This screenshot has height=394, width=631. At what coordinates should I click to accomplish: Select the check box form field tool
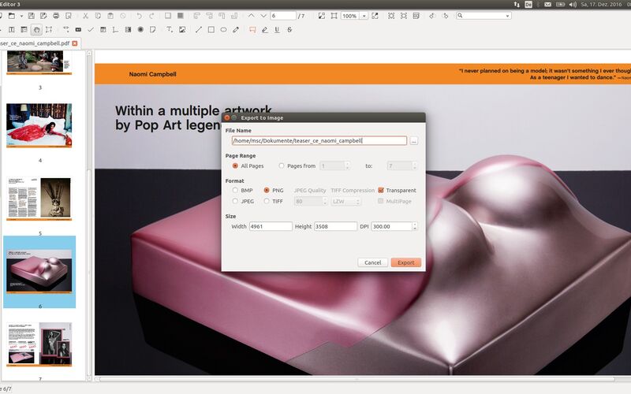91,30
